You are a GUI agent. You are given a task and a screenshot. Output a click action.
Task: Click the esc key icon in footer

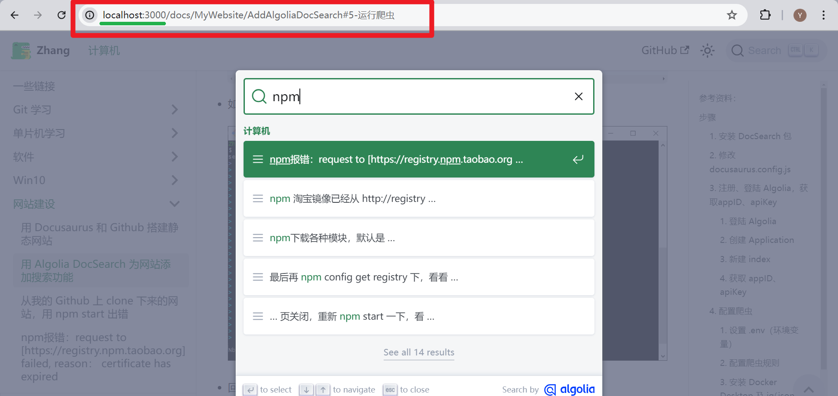pyautogui.click(x=390, y=389)
